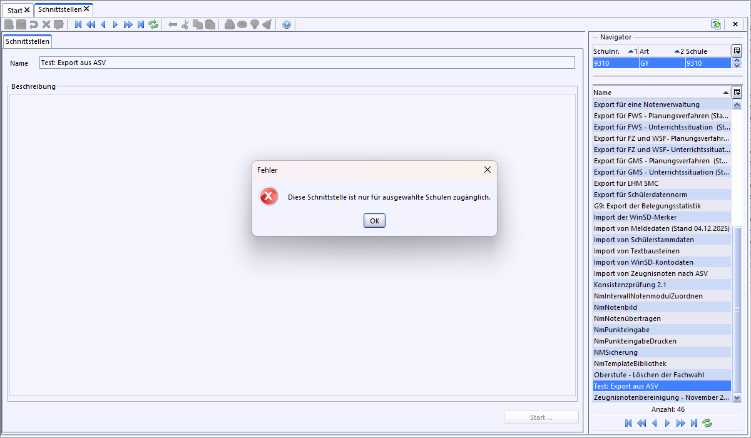Click the help question mark icon in toolbar
Image resolution: width=751 pixels, height=438 pixels.
287,24
